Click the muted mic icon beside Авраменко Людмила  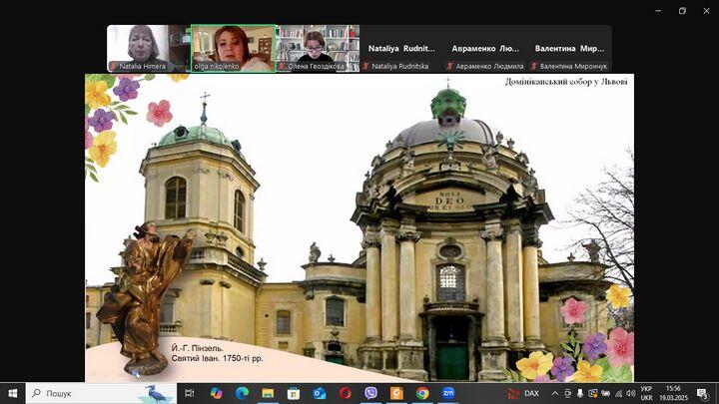449,66
